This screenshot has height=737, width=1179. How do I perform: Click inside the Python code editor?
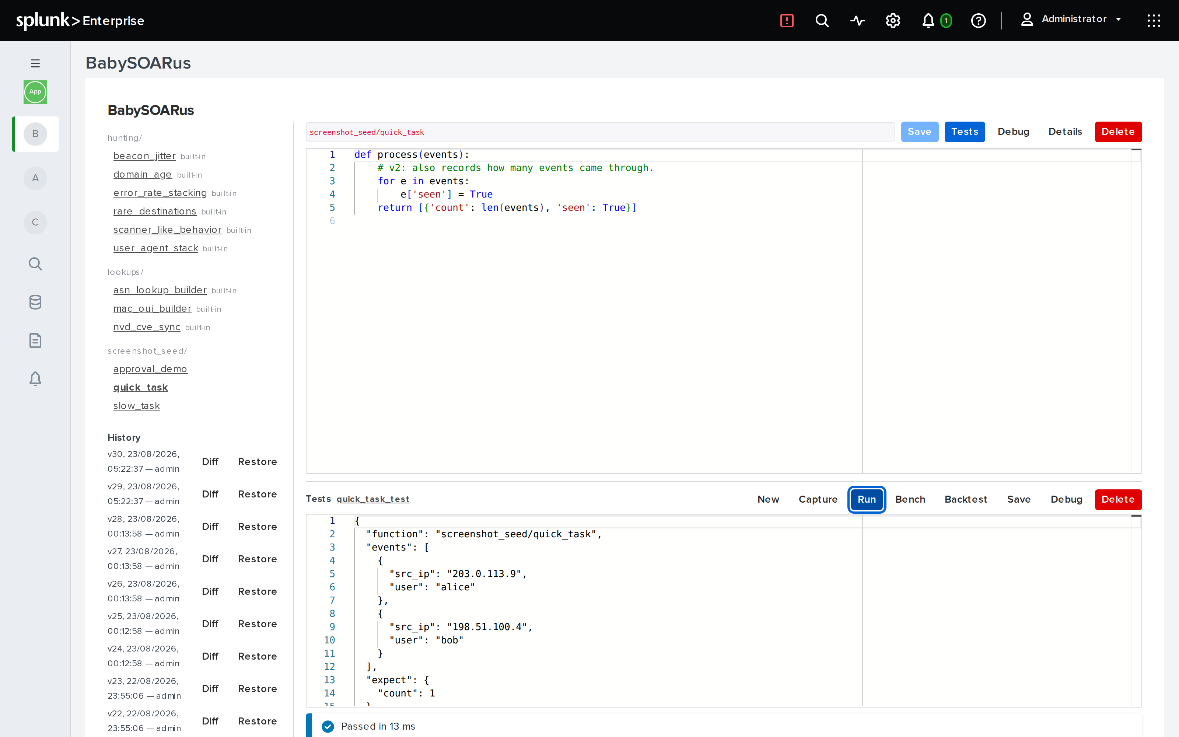click(724, 311)
